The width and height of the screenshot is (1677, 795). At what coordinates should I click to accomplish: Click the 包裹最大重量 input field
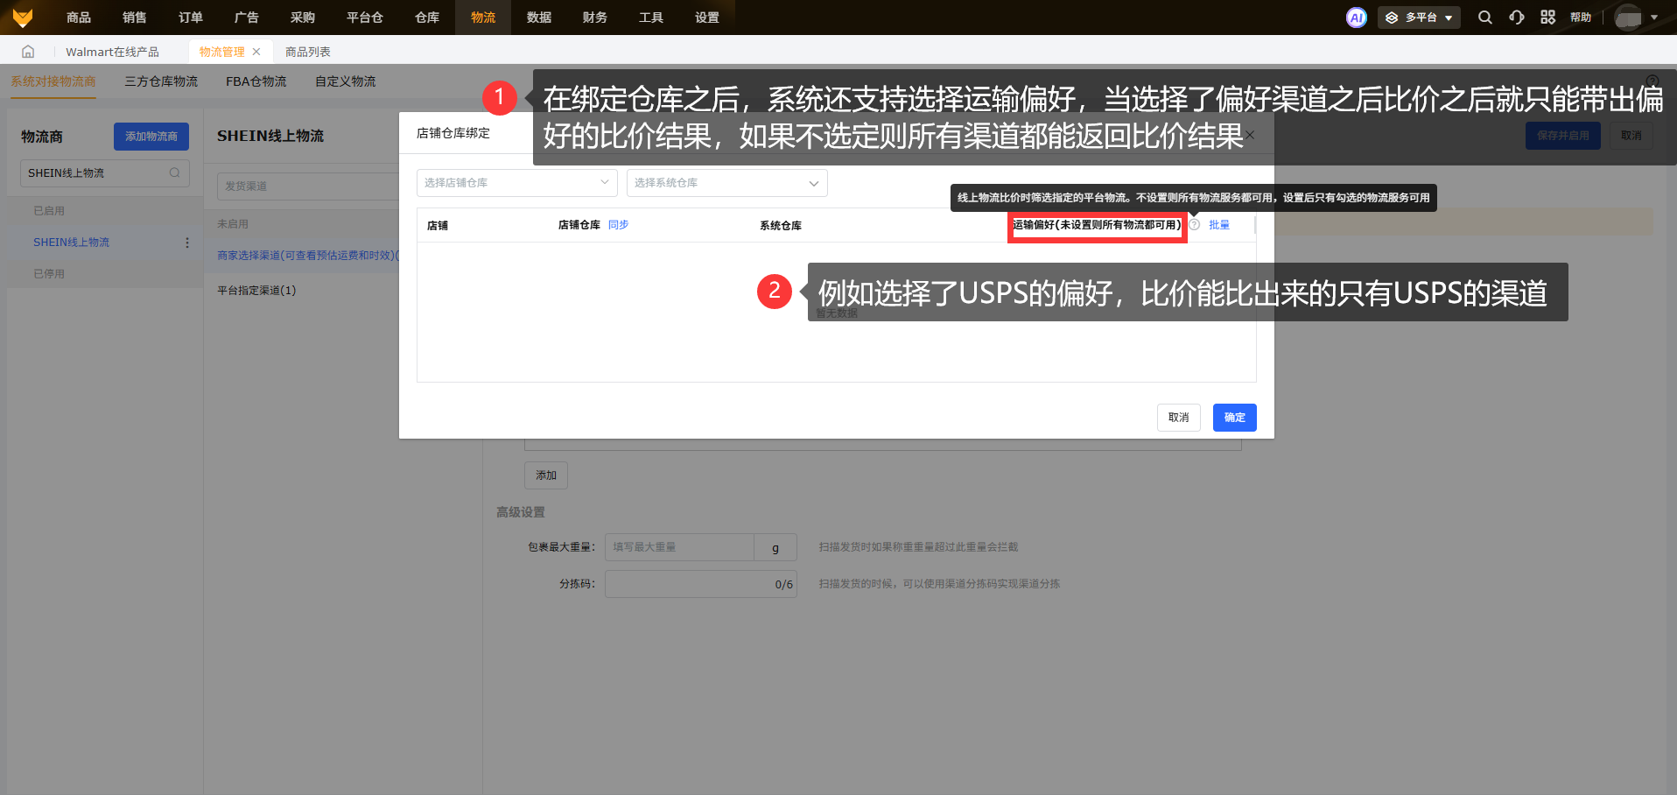[x=681, y=547]
